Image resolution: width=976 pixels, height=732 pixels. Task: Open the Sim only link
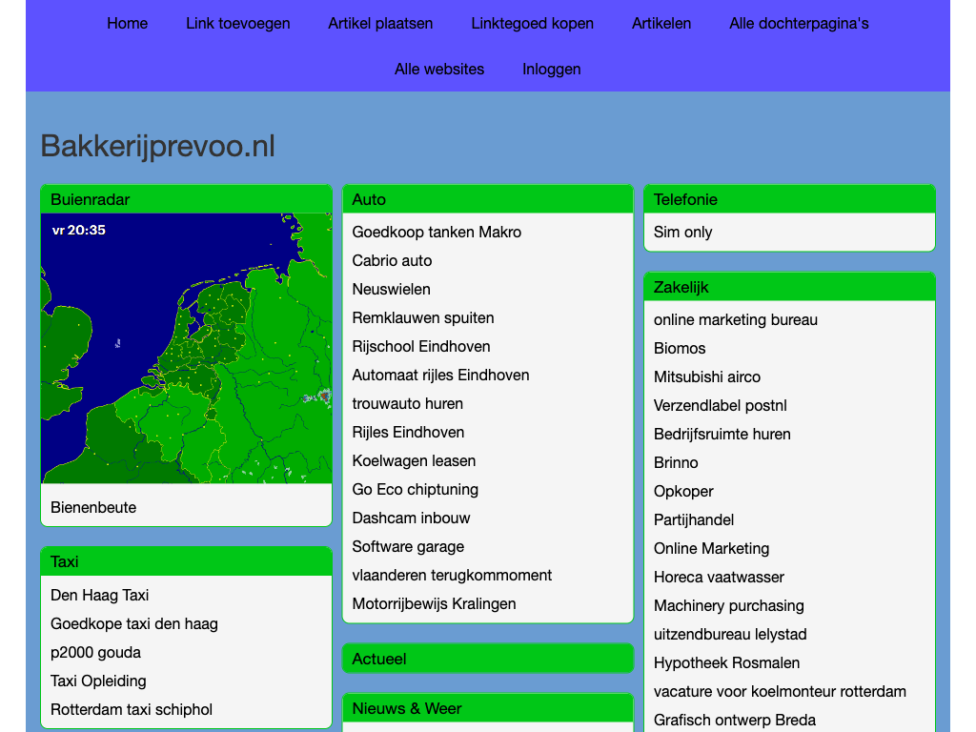point(682,232)
